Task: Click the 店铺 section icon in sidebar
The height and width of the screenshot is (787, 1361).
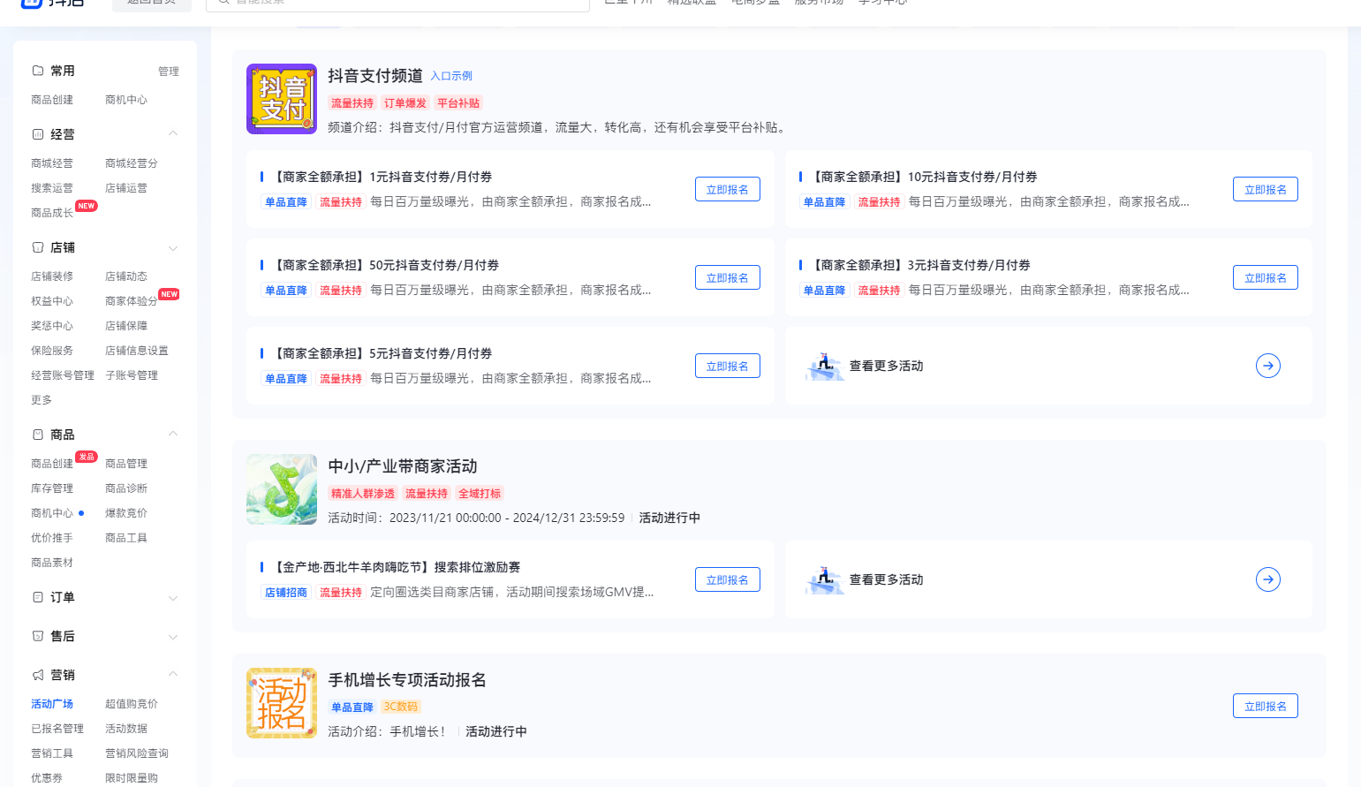Action: click(x=38, y=247)
